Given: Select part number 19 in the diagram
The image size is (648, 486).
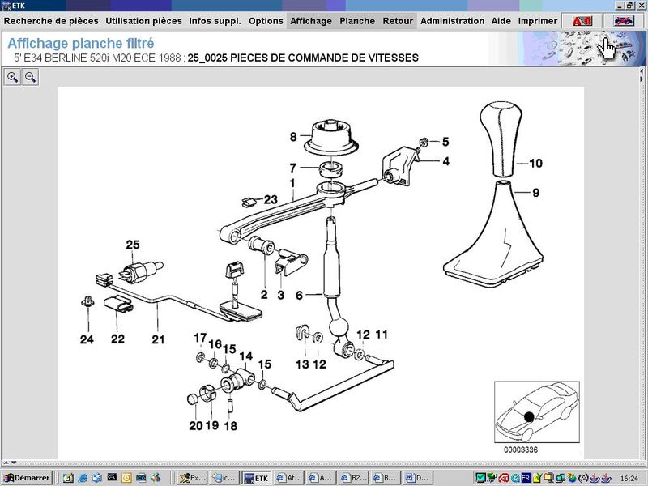Looking at the screenshot, I should tap(212, 425).
